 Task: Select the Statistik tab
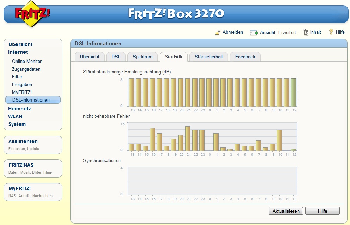pos(174,57)
